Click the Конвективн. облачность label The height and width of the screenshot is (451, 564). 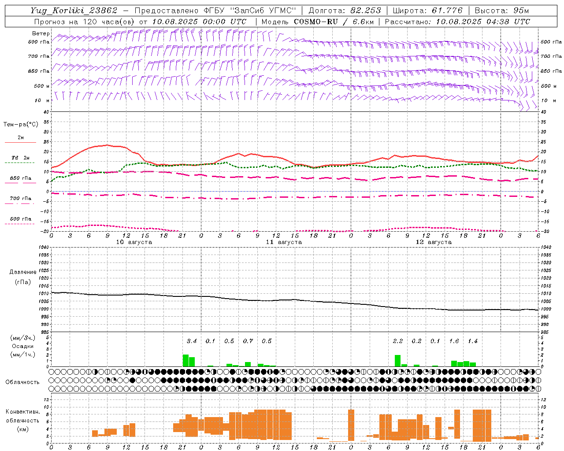(x=22, y=416)
